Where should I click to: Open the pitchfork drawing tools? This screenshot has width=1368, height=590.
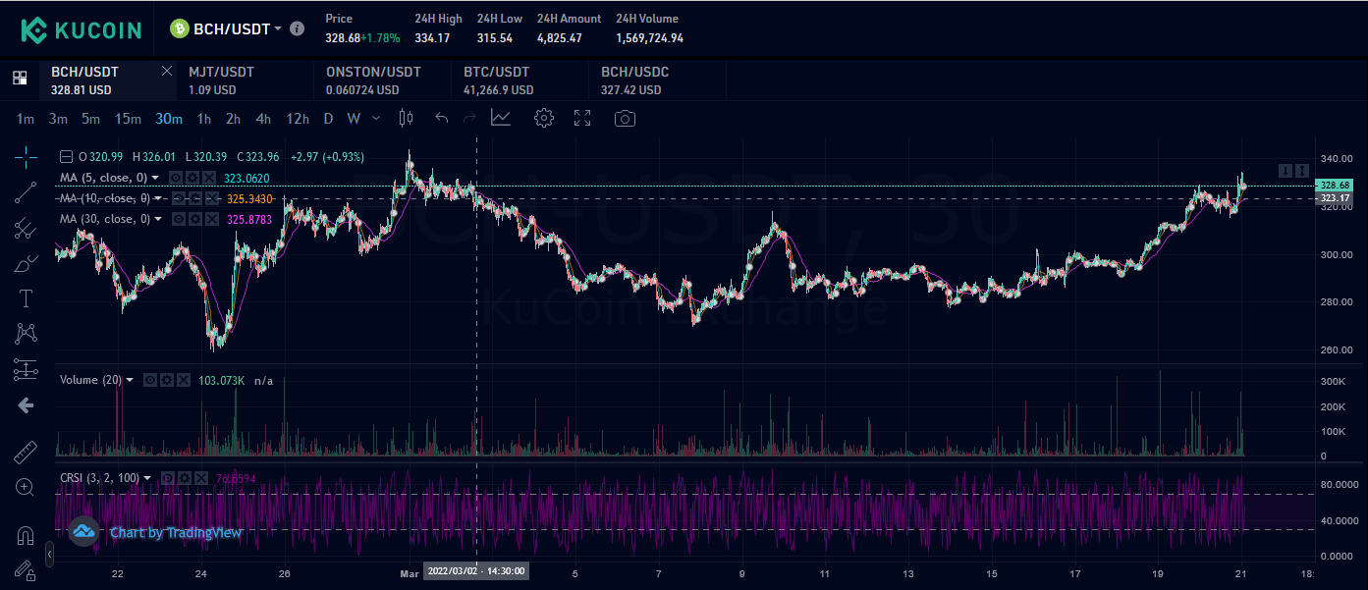point(27,228)
